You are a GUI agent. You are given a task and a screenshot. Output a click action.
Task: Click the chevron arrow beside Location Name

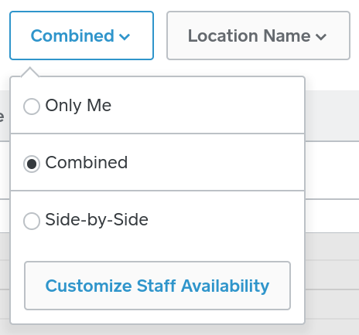(x=321, y=37)
